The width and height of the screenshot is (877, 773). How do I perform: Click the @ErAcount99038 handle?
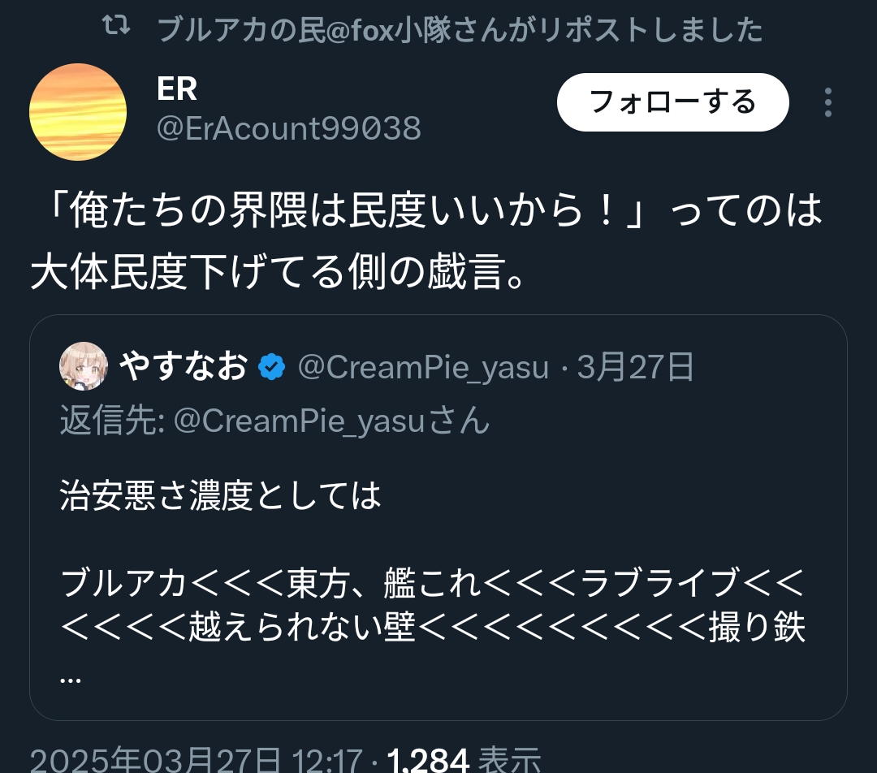pyautogui.click(x=288, y=128)
